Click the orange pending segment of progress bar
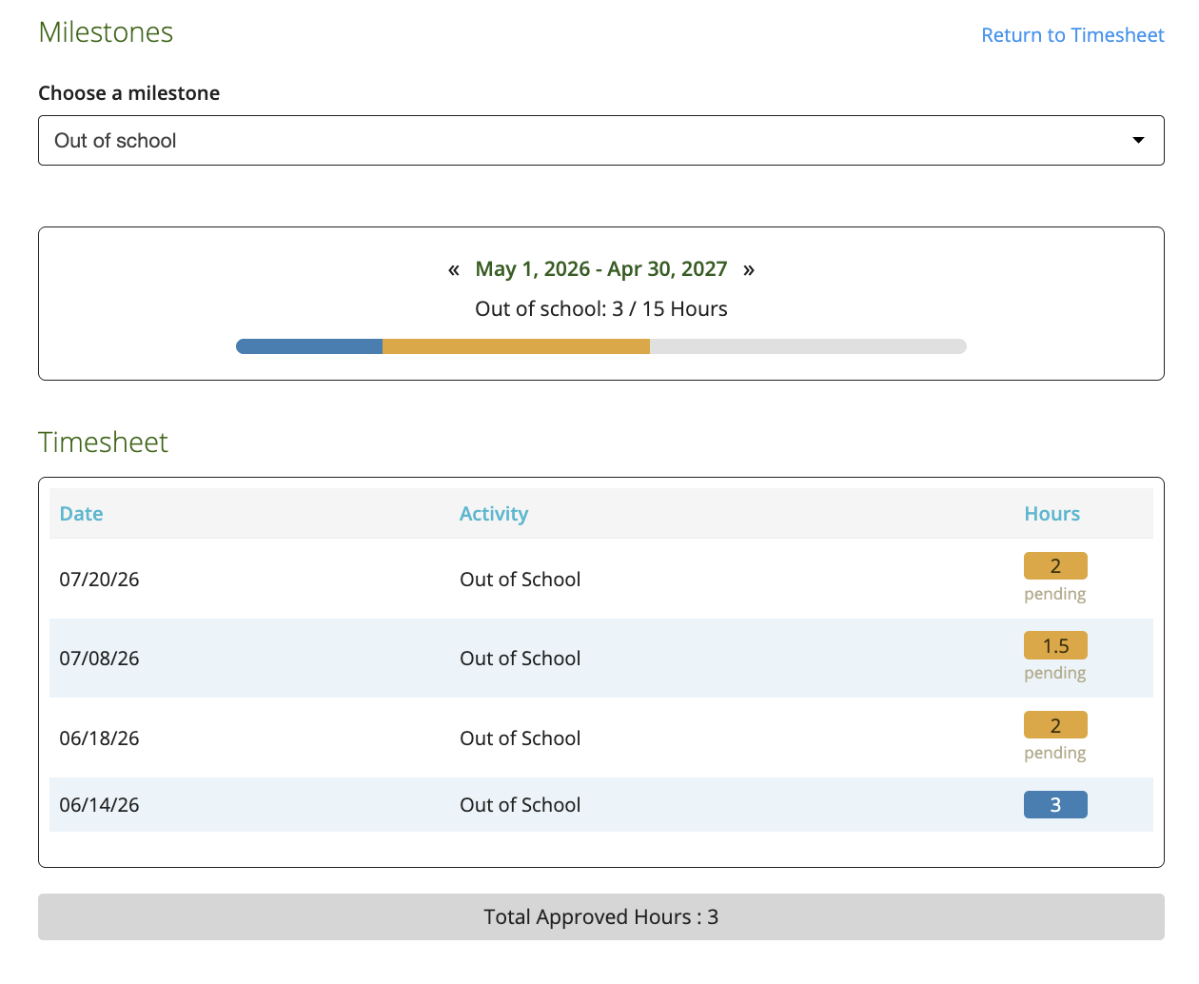 coord(516,346)
